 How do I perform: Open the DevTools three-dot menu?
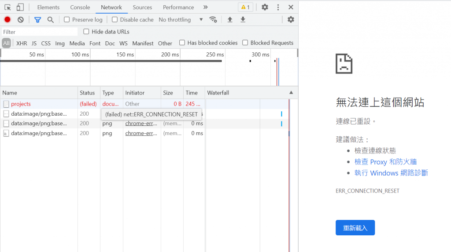(x=278, y=7)
